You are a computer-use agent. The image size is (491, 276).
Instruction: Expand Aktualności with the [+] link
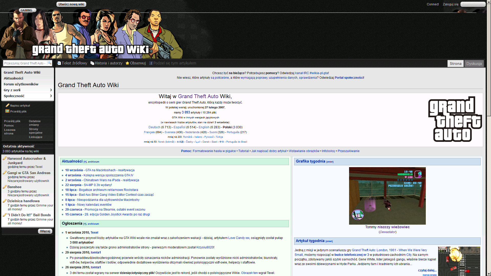[85, 162]
